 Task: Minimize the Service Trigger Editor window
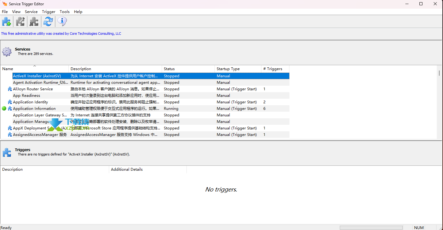[x=407, y=4]
